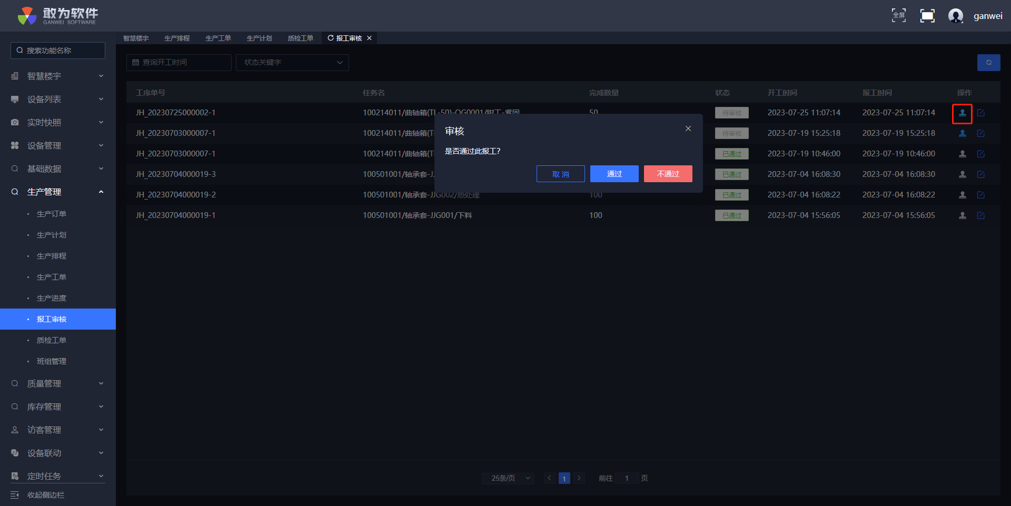Image resolution: width=1011 pixels, height=506 pixels.
Task: Click edit icon for 2023-07-19 15:25:18 row
Action: 981,133
